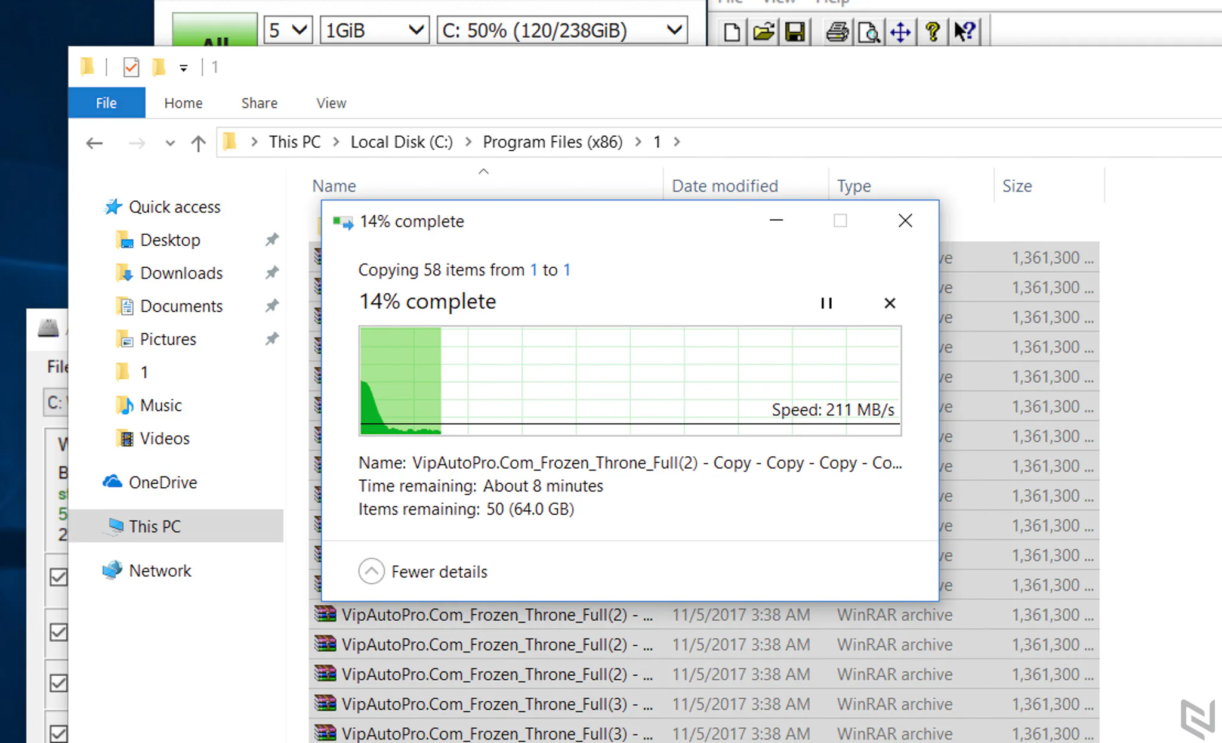Collapse details with the Fewer details chevron
This screenshot has width=1222, height=743.
click(371, 571)
